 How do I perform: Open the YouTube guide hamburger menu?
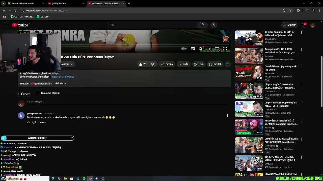6,25
